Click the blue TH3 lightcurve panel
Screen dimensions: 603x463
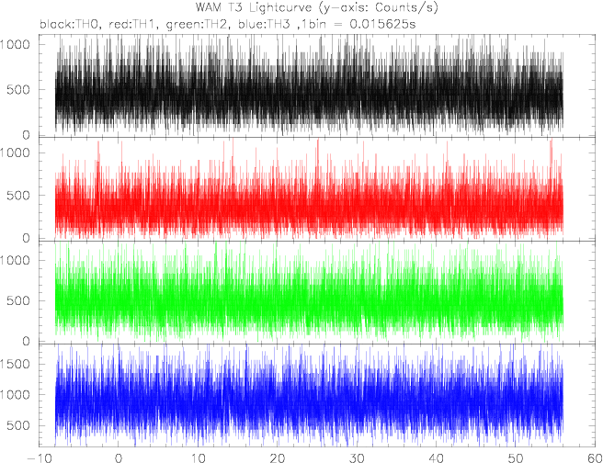317,395
